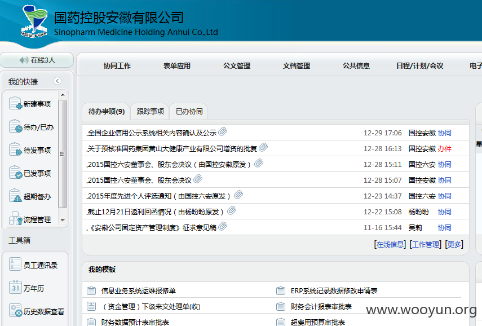Open the 待办/已办 clock icon
The width and height of the screenshot is (482, 326).
click(x=15, y=126)
